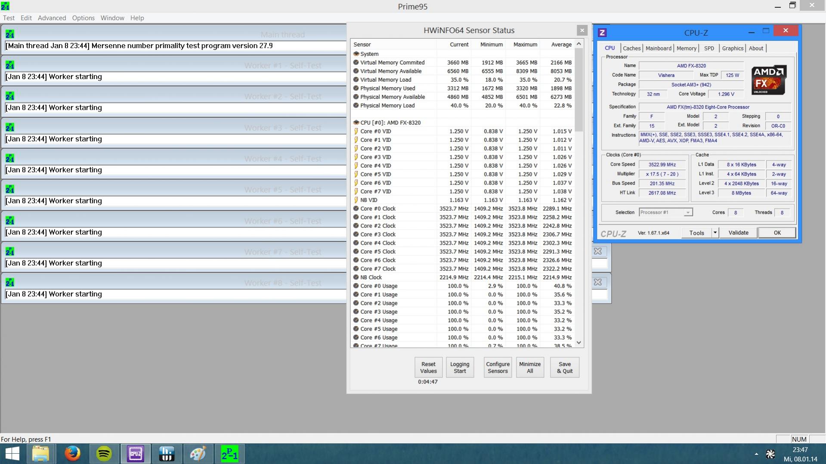Click the Worker #1 window icon
Screen dimensions: 826x464
tap(10, 65)
